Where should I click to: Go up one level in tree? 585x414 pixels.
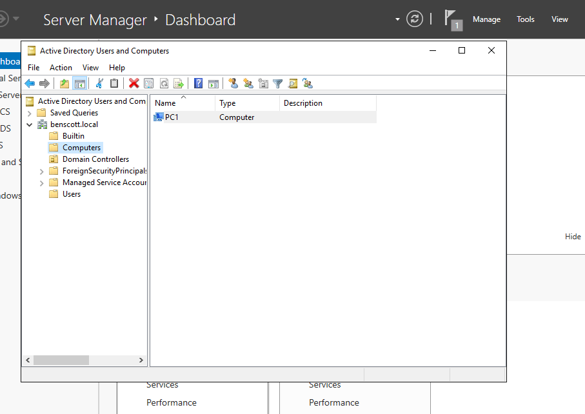[64, 84]
